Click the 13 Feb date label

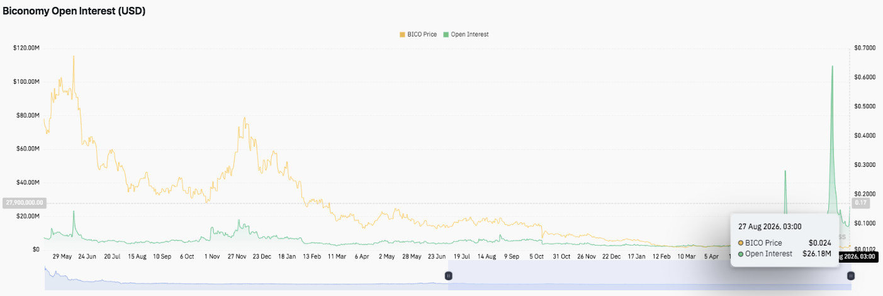coord(312,257)
